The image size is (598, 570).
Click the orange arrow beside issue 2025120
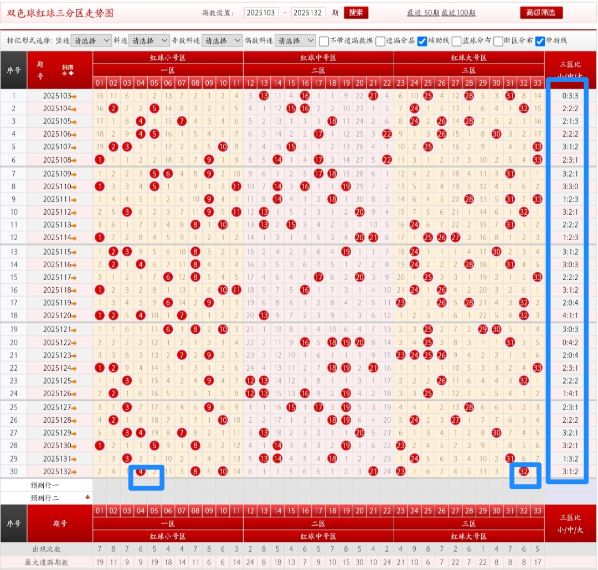pyautogui.click(x=74, y=316)
